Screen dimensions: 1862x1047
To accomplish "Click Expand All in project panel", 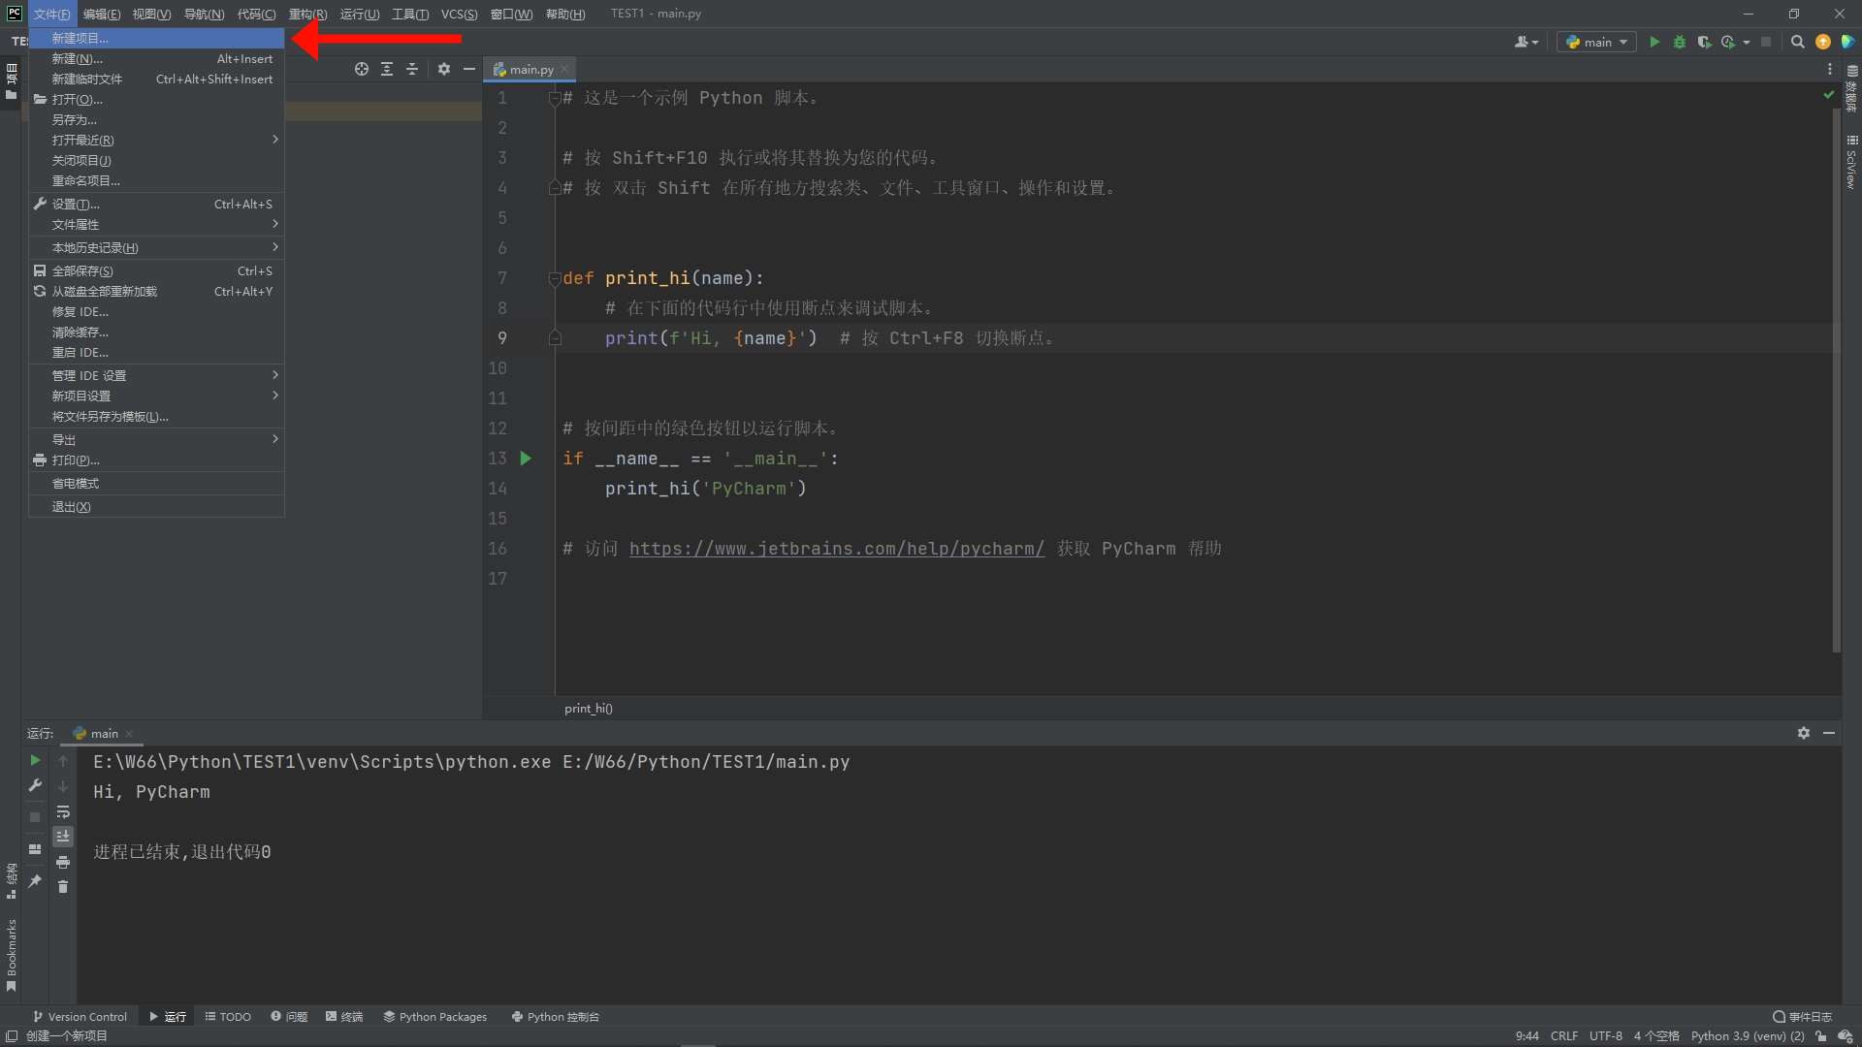I will (387, 69).
